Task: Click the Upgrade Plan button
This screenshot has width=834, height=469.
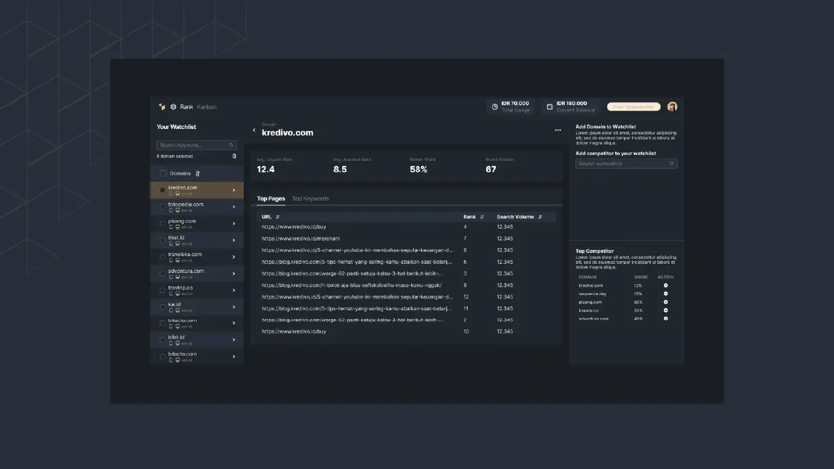Action: click(633, 107)
